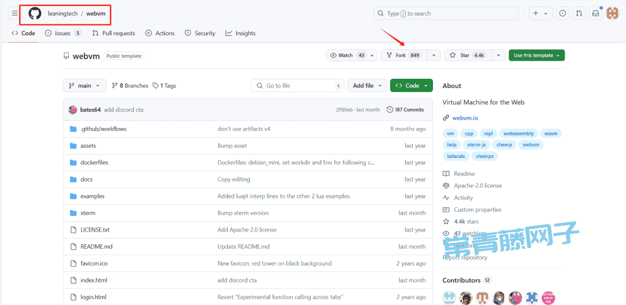The height and width of the screenshot is (305, 626).
Task: Open the leaningtech owner link
Action: pyautogui.click(x=63, y=13)
